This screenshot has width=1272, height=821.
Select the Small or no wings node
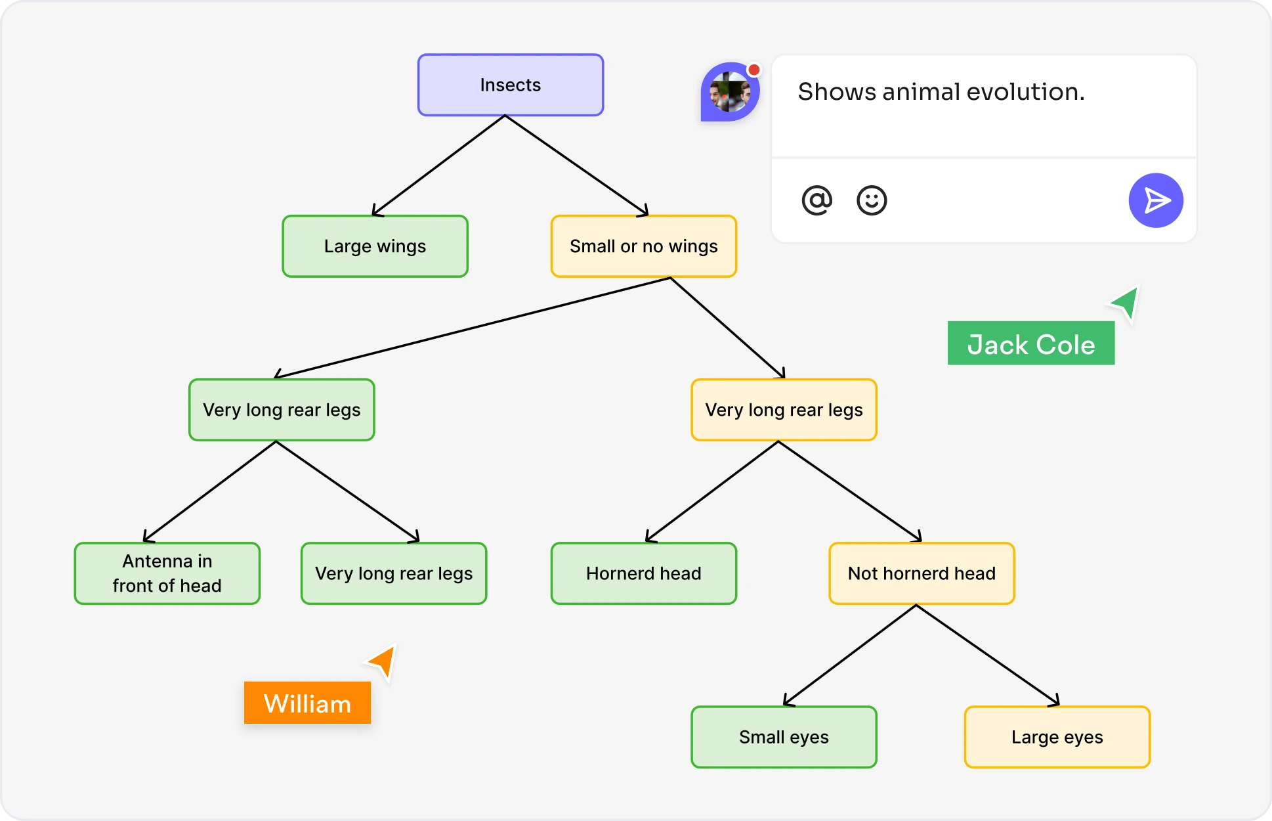tap(643, 246)
